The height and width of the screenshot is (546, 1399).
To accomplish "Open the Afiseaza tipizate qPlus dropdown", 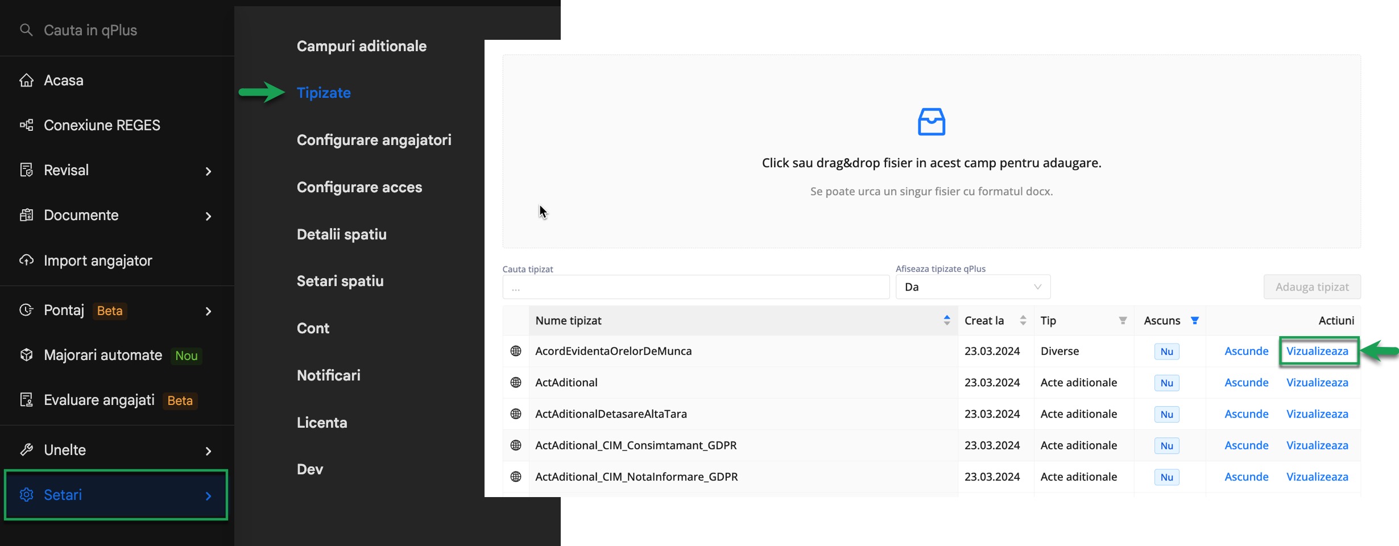I will click(973, 287).
